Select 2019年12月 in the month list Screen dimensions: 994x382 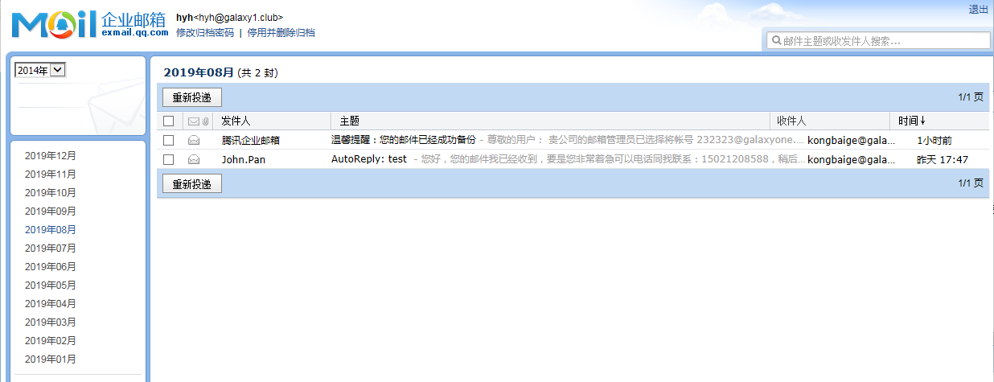click(51, 156)
